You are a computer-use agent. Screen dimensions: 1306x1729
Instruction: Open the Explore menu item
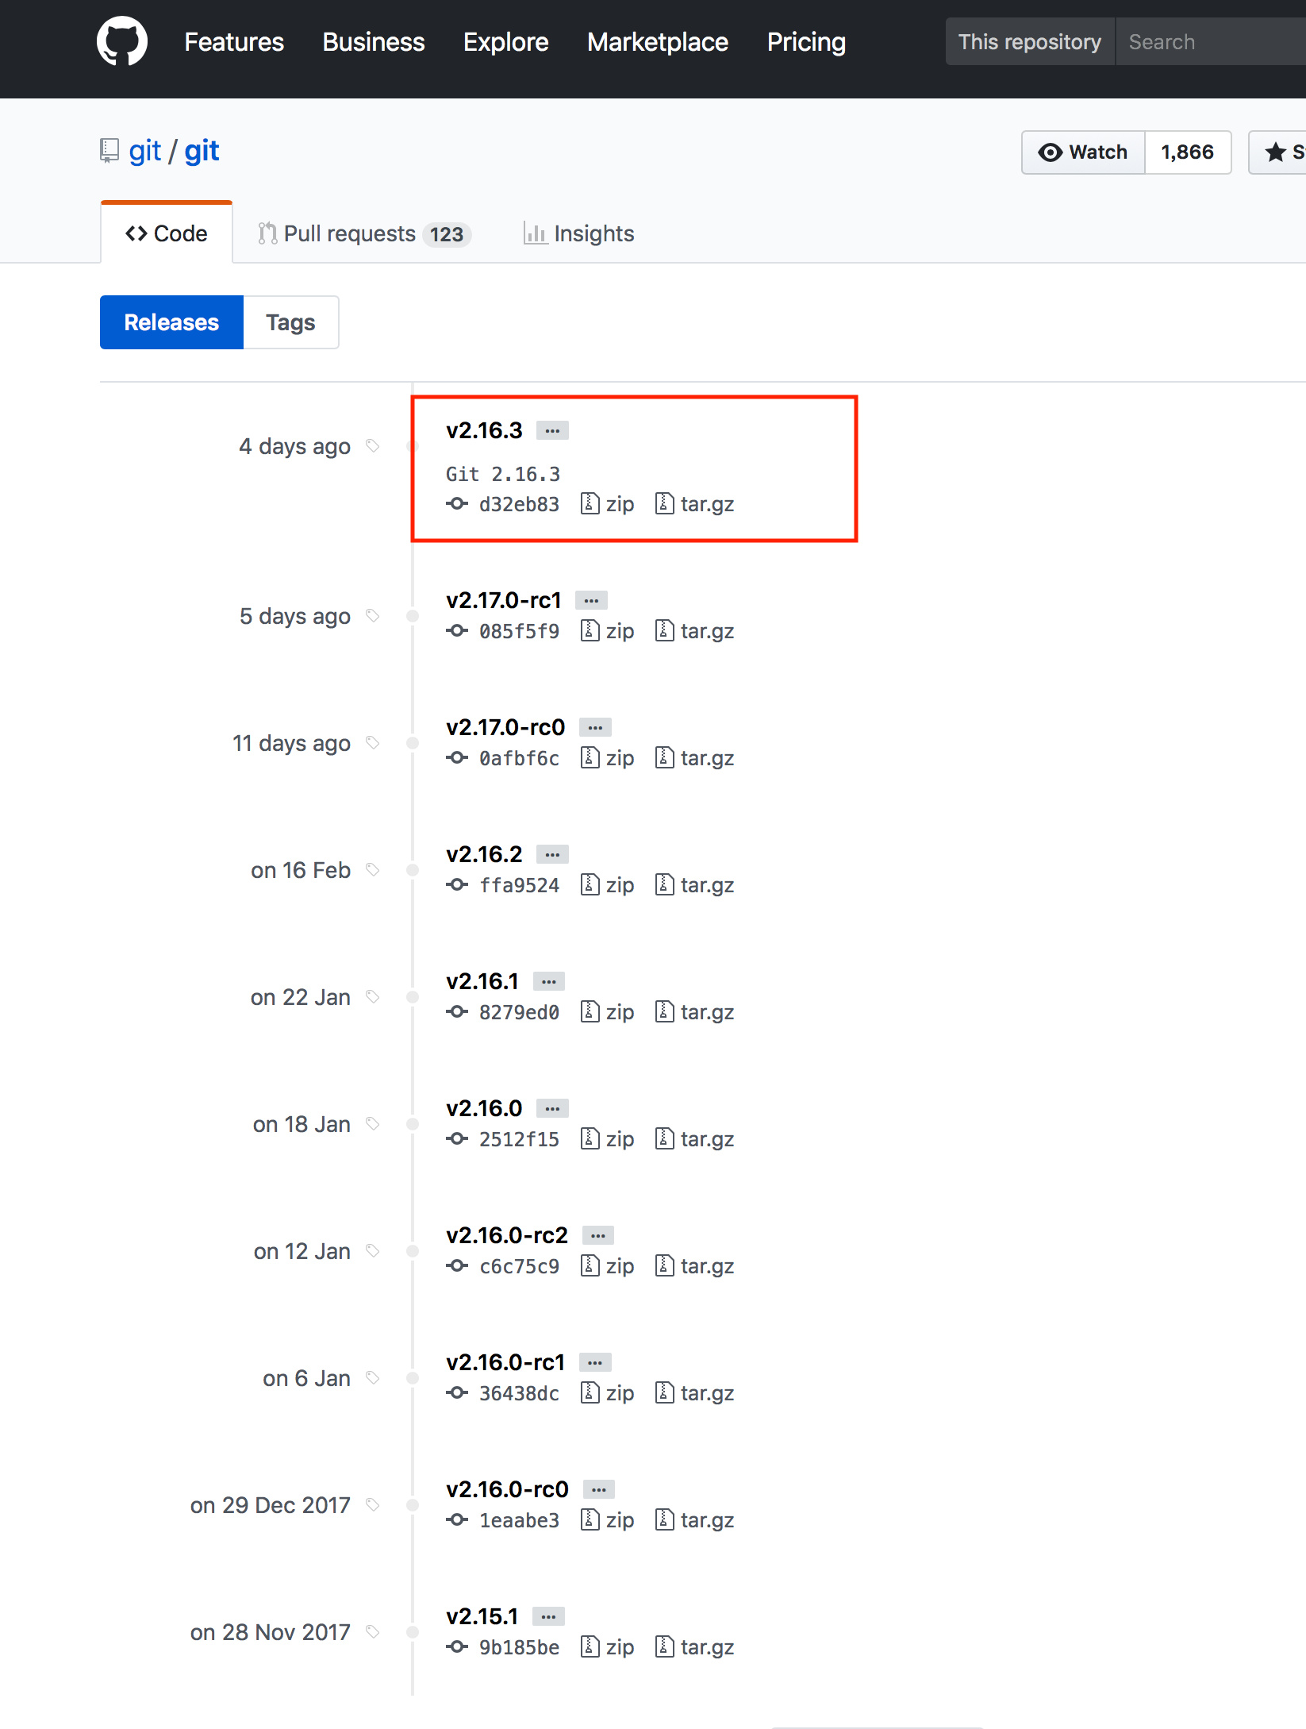(x=506, y=41)
